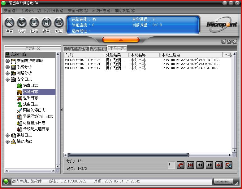The width and height of the screenshot is (242, 189).
Task: Click the 查看 (View) magnifier icon
Action: tap(9, 23)
